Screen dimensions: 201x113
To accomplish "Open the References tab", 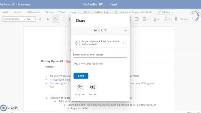I will (x=34, y=12).
